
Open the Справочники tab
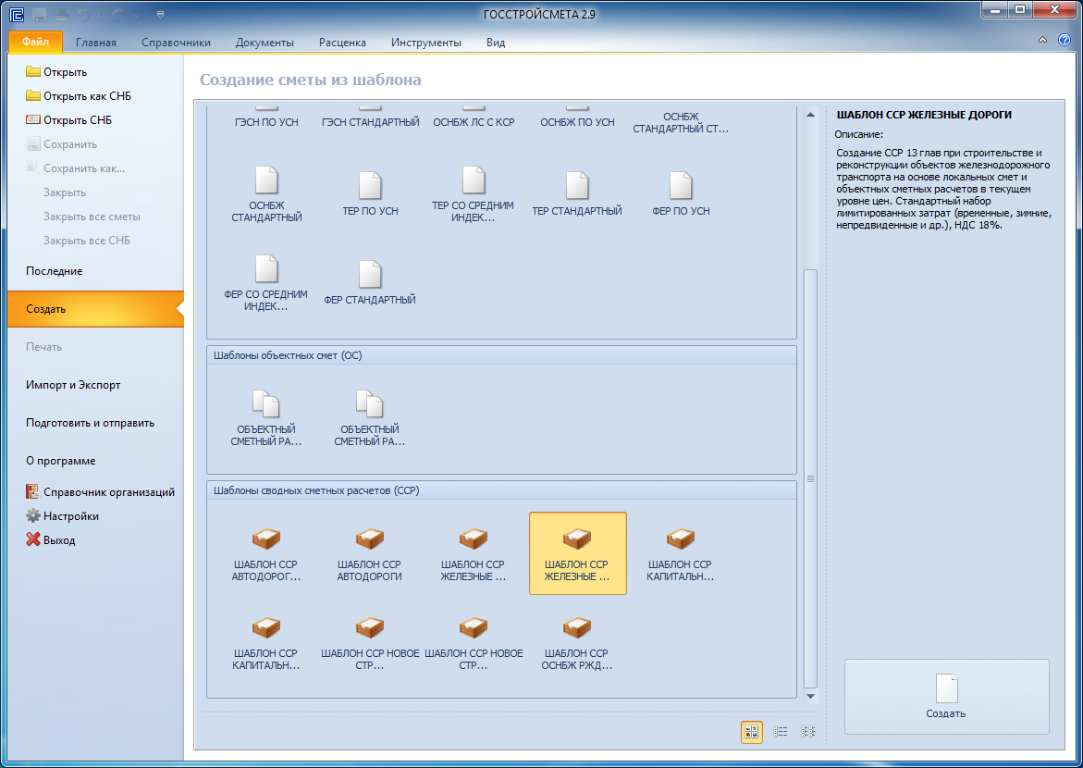point(176,43)
